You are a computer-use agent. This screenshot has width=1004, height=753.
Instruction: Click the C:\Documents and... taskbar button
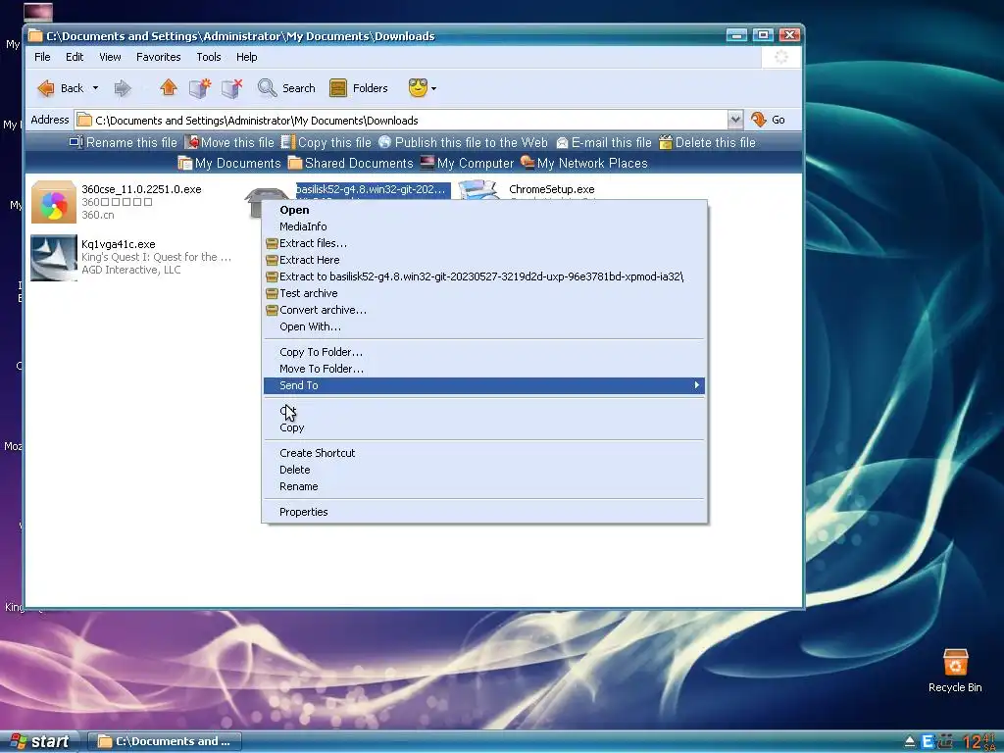point(164,741)
